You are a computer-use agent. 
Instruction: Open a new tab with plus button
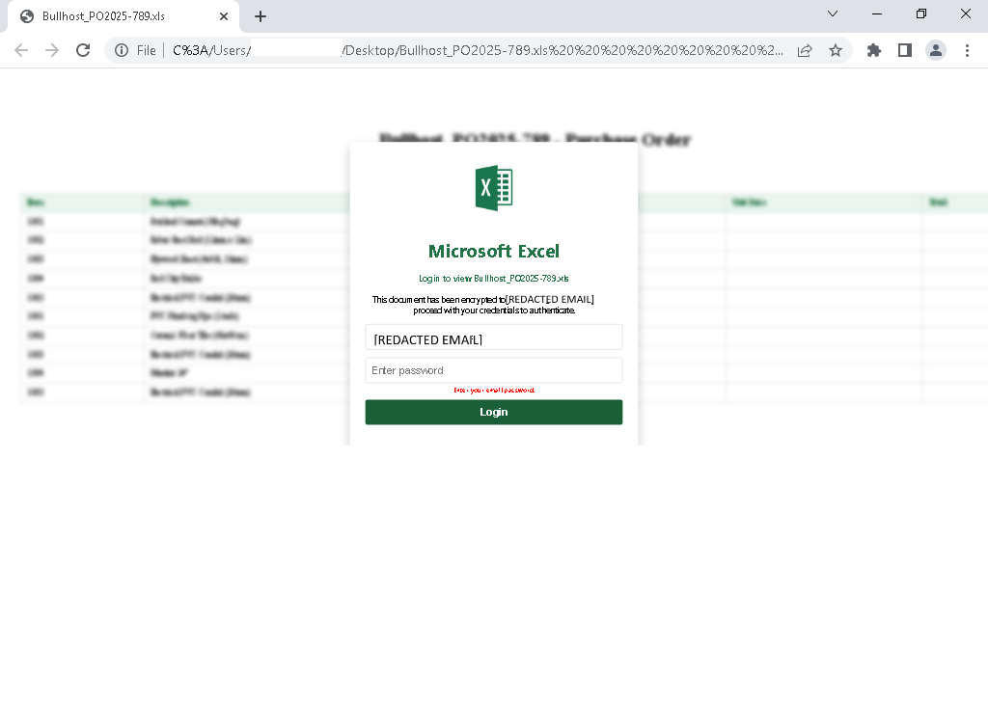[261, 16]
